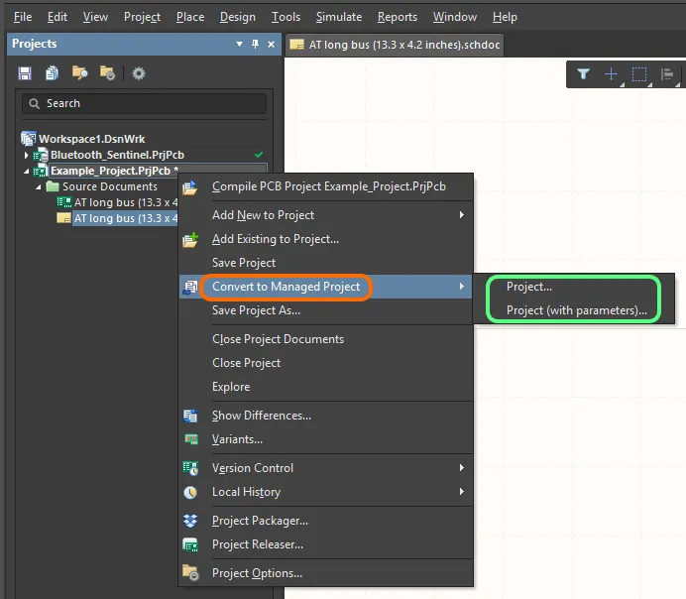The width and height of the screenshot is (686, 599).
Task: Select the rectangle selection tool icon
Action: click(x=639, y=74)
